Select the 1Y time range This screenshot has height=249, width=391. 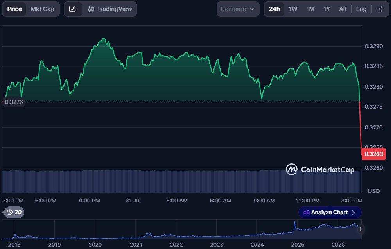[326, 9]
